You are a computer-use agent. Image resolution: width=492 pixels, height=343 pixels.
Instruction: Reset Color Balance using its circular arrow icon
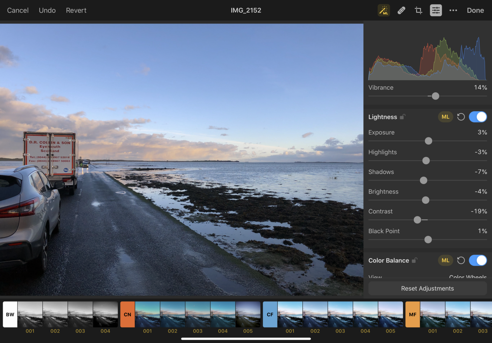click(461, 260)
